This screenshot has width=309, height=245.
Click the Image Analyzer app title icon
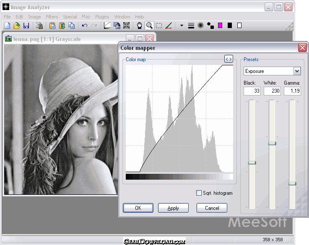click(x=6, y=7)
